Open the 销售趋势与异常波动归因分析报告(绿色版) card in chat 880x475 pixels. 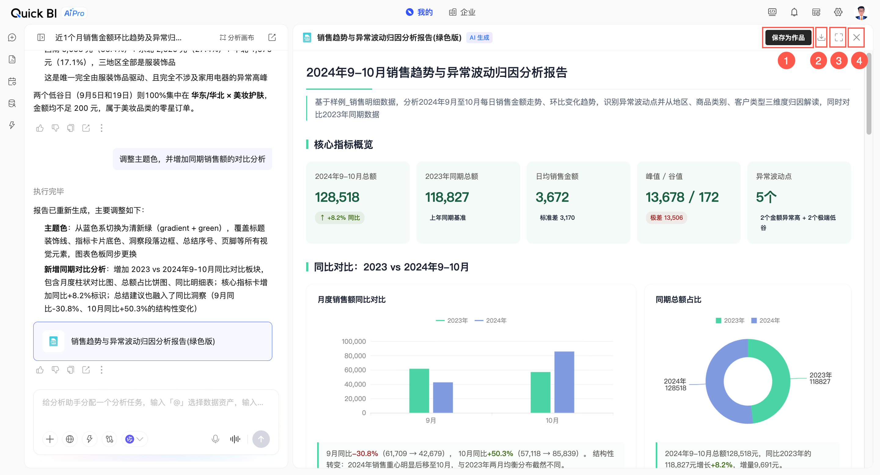153,341
